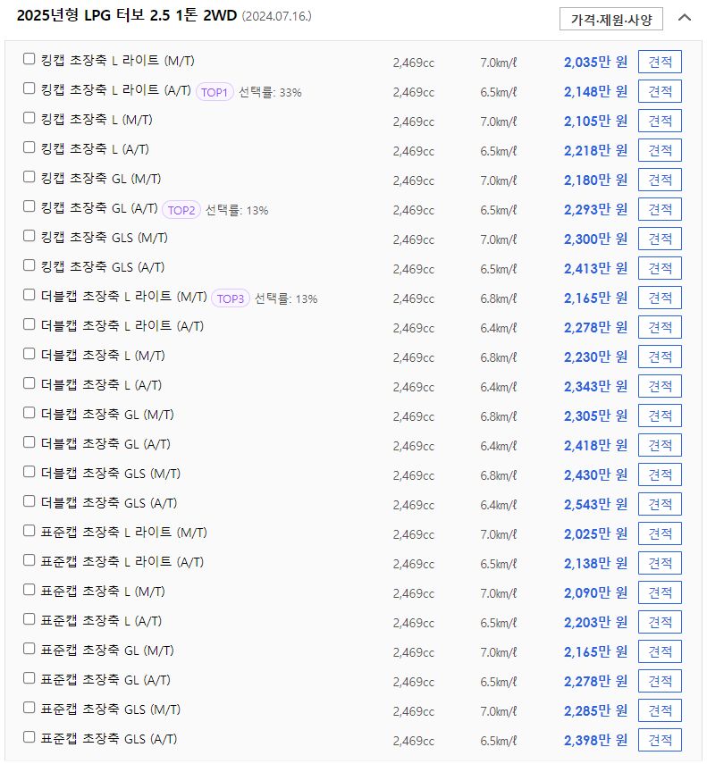Click price 2,430만 원
Screen dimensions: 707x764
pyautogui.click(x=595, y=474)
